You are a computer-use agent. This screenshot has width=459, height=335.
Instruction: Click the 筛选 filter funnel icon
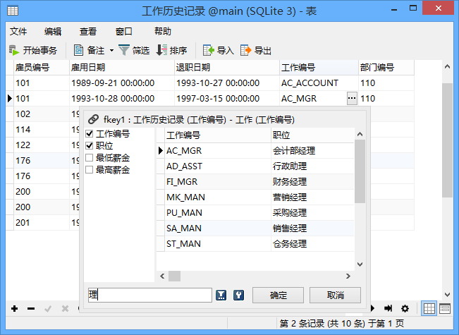point(124,50)
